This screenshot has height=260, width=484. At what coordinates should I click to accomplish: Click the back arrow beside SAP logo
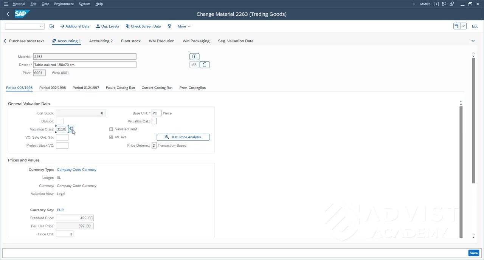click(8, 14)
